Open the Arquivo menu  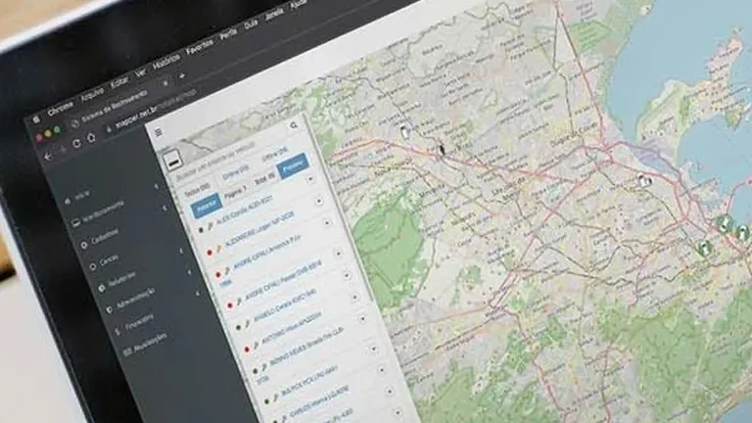92,93
